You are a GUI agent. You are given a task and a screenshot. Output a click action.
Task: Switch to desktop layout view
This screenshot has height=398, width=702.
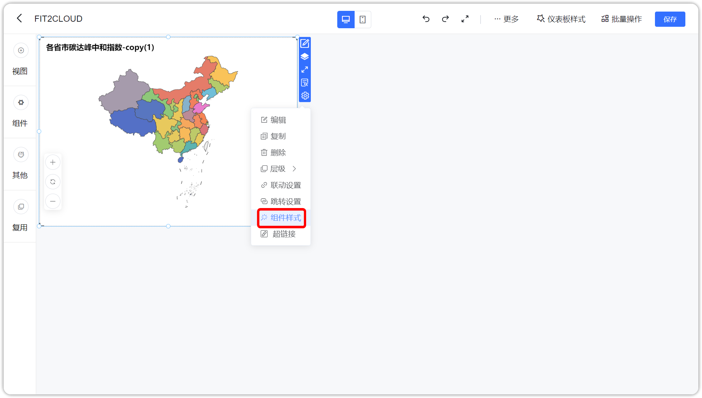pos(346,20)
